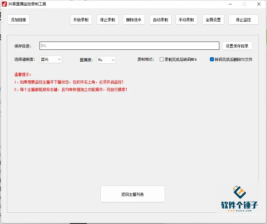267x224 pixels.
Task: Focus the 保存目录 path field
Action: pos(129,46)
